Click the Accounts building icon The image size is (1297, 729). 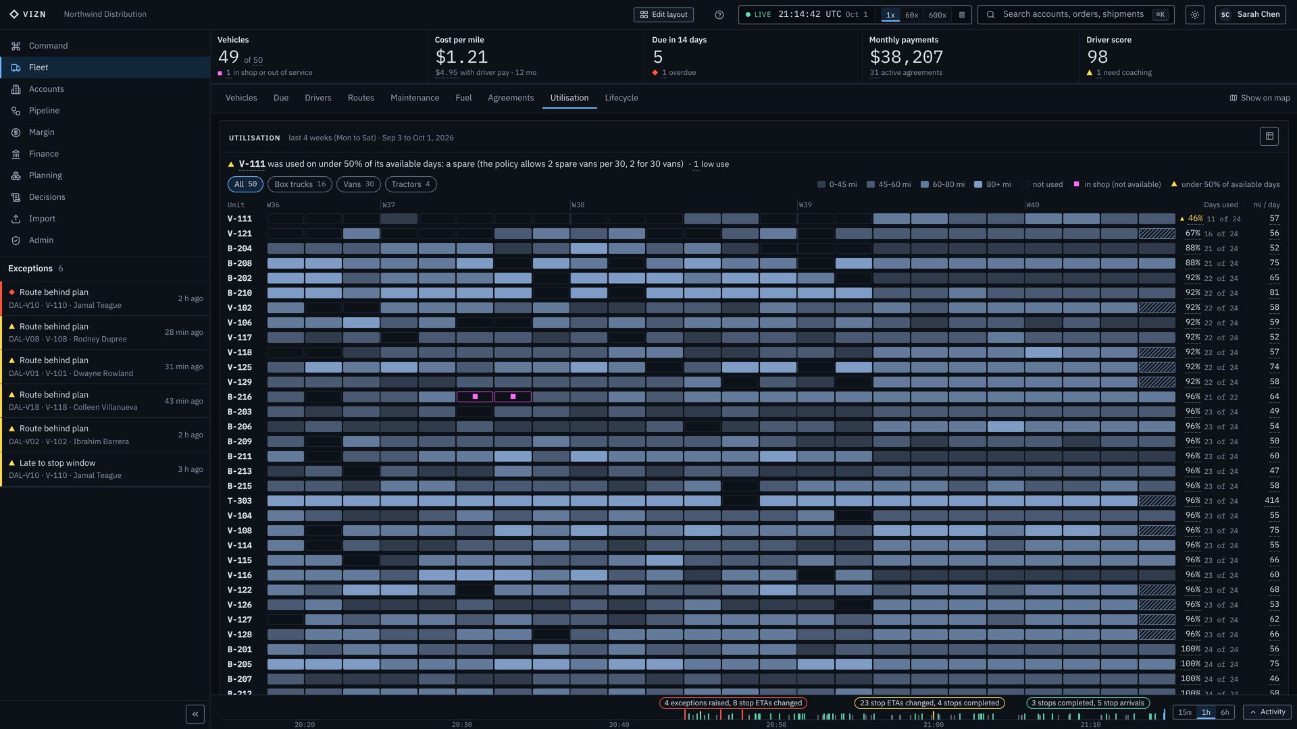pyautogui.click(x=16, y=89)
